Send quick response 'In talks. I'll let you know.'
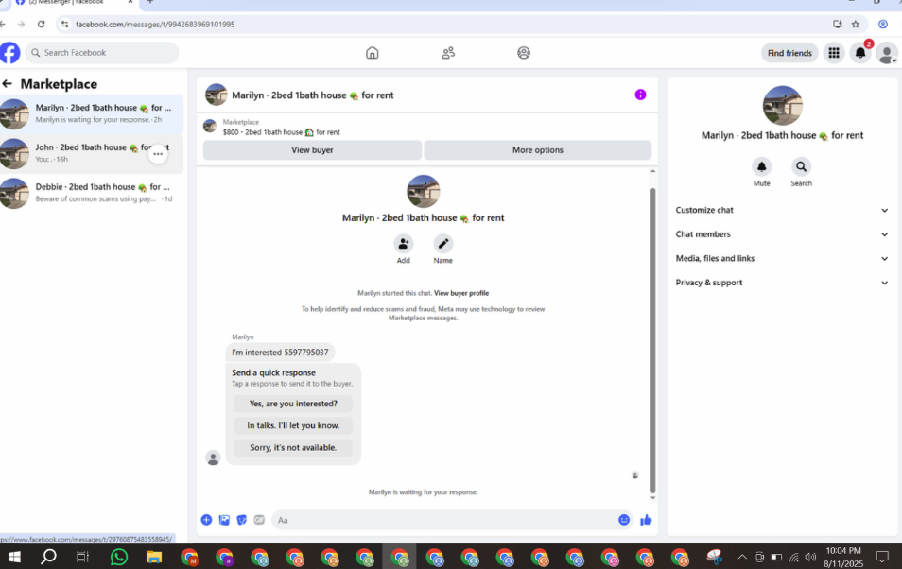The height and width of the screenshot is (569, 902). click(293, 425)
